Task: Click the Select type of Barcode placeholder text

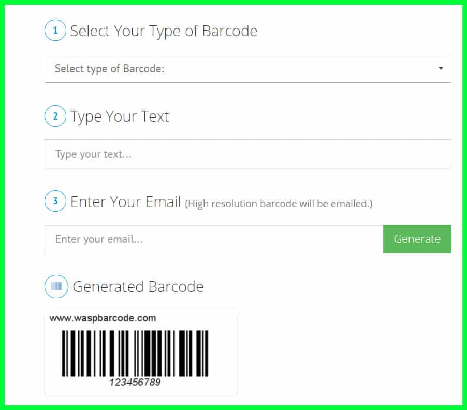Action: coord(109,69)
